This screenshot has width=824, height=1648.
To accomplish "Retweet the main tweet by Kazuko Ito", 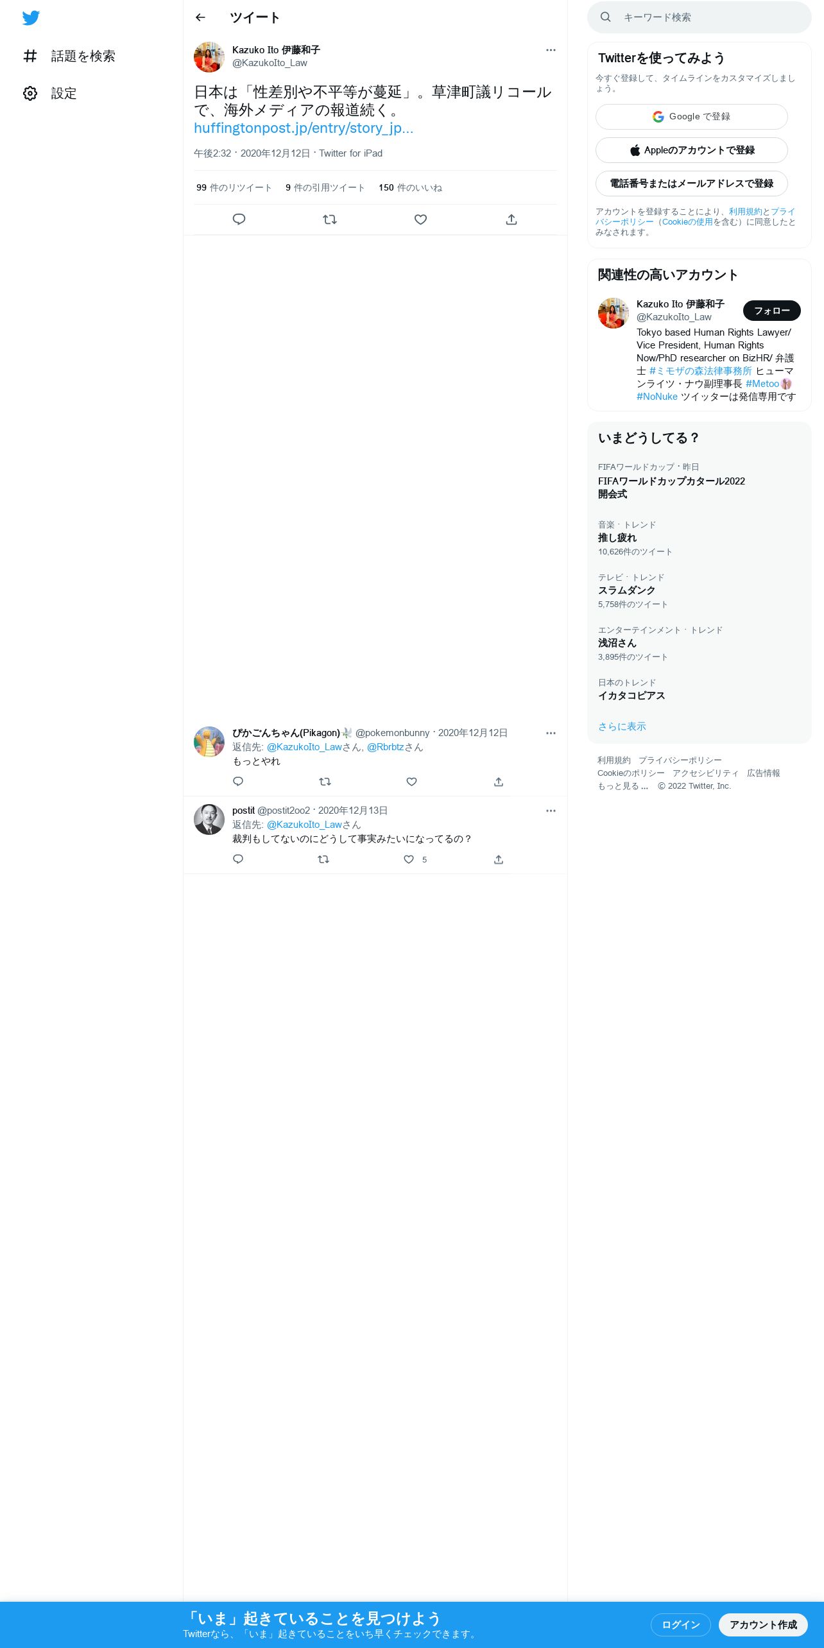I will coord(330,219).
